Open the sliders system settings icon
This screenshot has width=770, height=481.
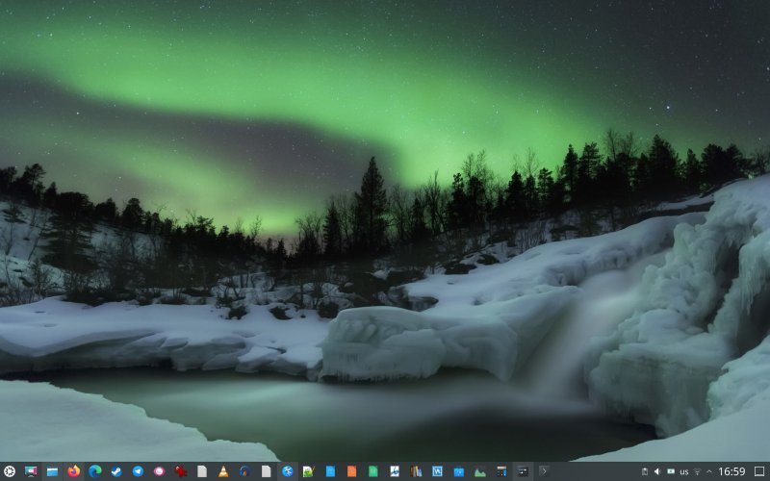(523, 471)
